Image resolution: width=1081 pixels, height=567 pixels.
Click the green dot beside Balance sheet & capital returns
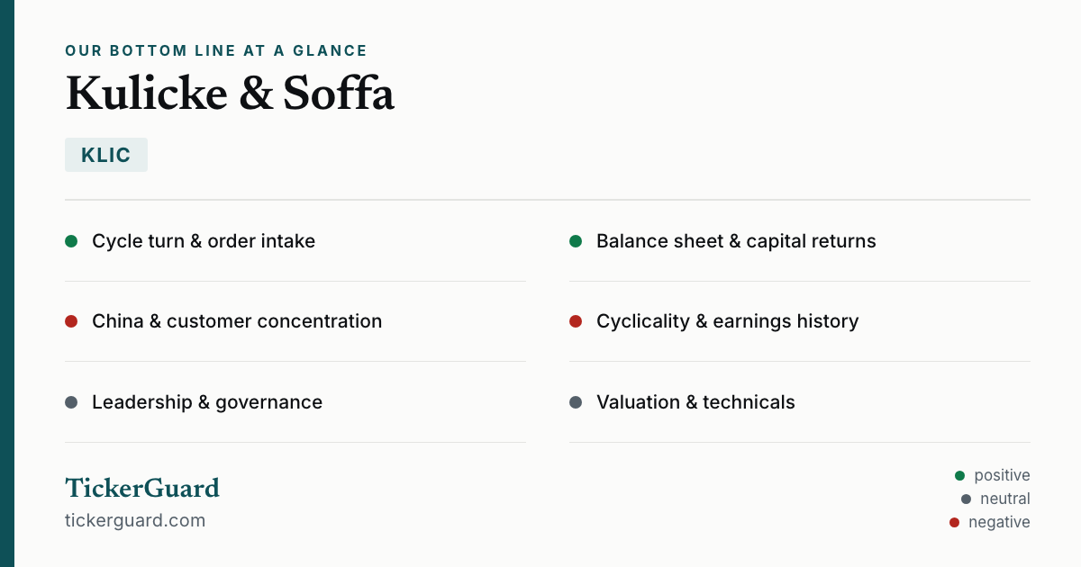(x=576, y=241)
